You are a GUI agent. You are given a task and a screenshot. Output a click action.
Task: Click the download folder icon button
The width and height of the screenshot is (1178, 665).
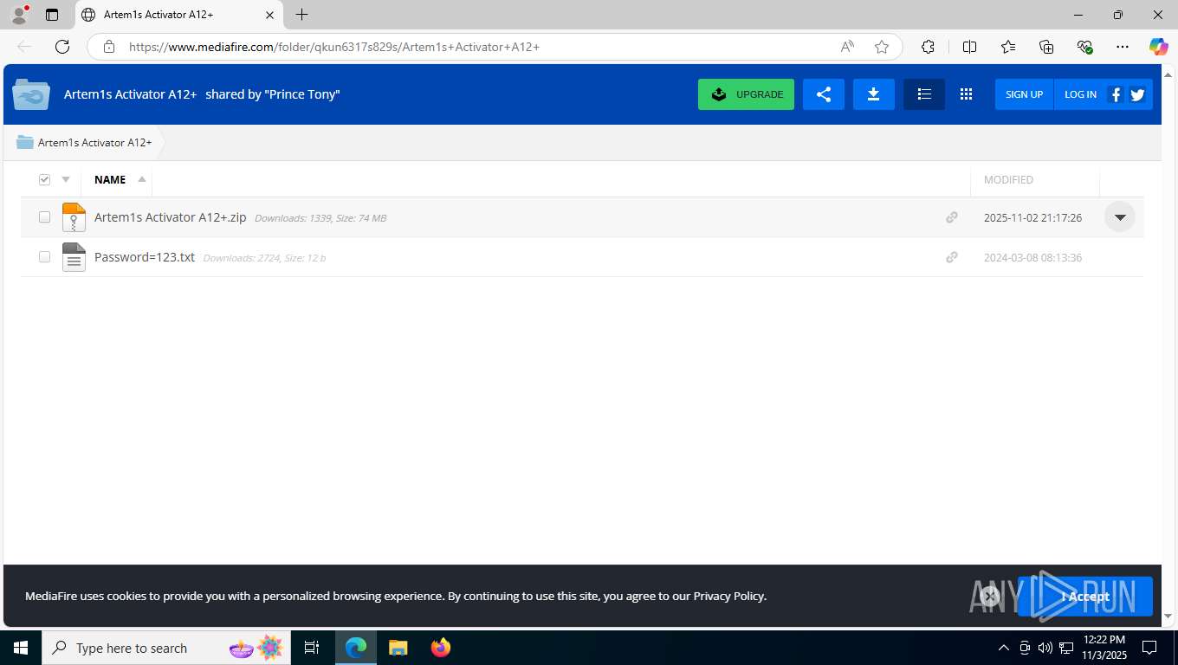pyautogui.click(x=874, y=94)
